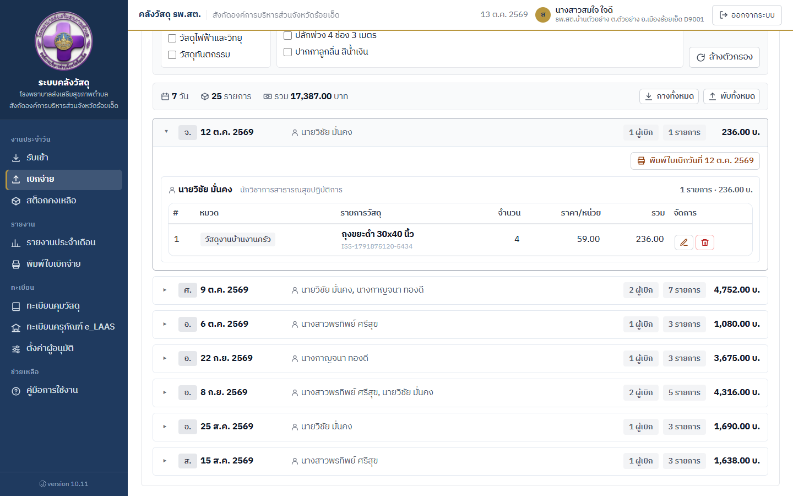The width and height of the screenshot is (793, 496).
Task: Click กางทั้งหมด to expand all
Action: coord(669,96)
